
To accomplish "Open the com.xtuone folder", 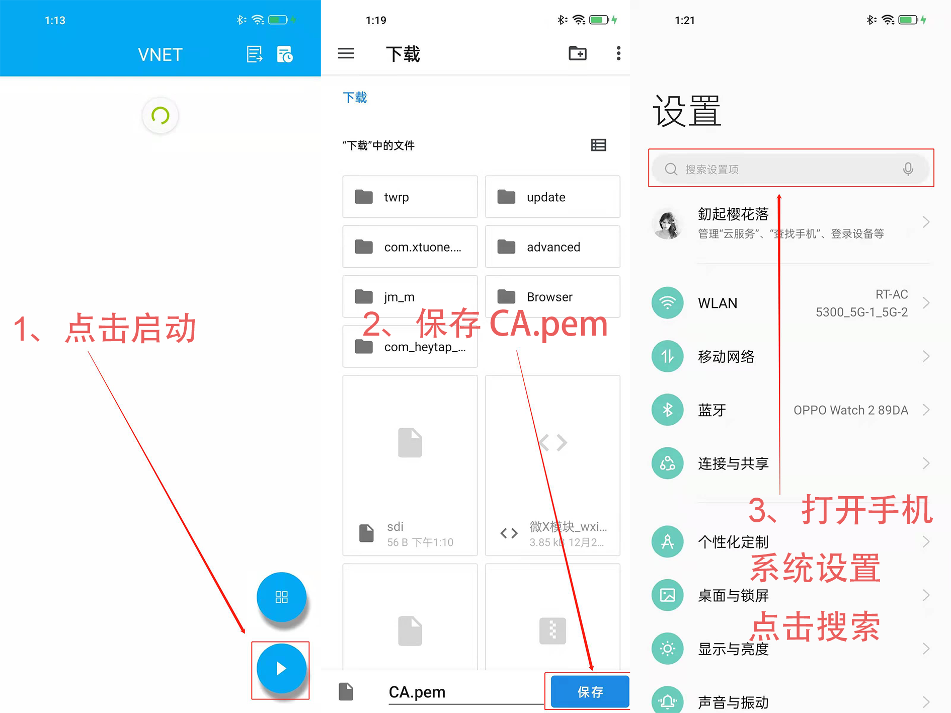I will pyautogui.click(x=410, y=247).
